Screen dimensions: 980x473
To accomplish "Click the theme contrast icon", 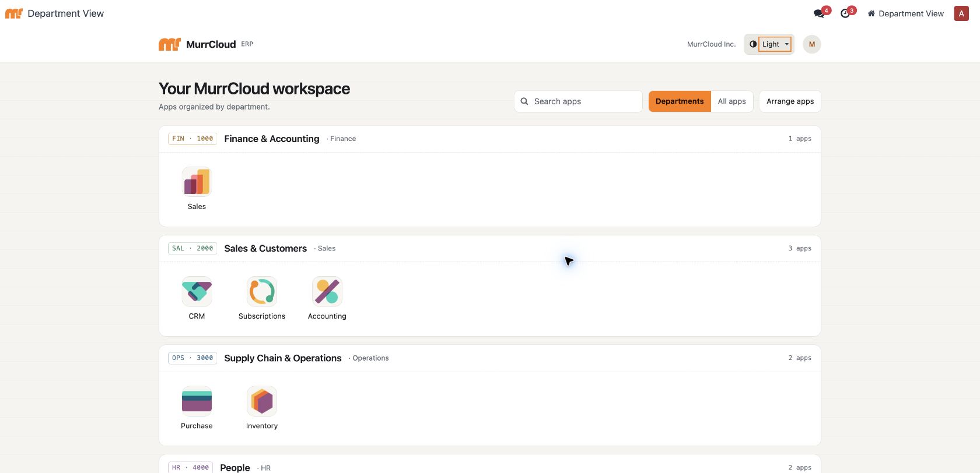I will (752, 44).
